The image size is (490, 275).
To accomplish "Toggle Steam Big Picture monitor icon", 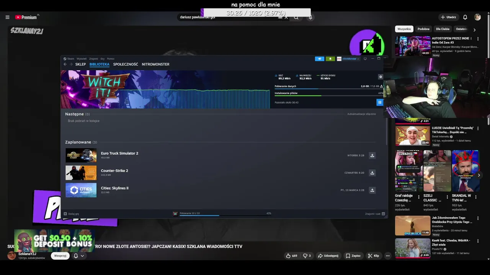I will click(365, 59).
